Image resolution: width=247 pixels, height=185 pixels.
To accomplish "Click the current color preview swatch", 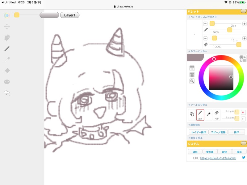I will pyautogui.click(x=195, y=58).
